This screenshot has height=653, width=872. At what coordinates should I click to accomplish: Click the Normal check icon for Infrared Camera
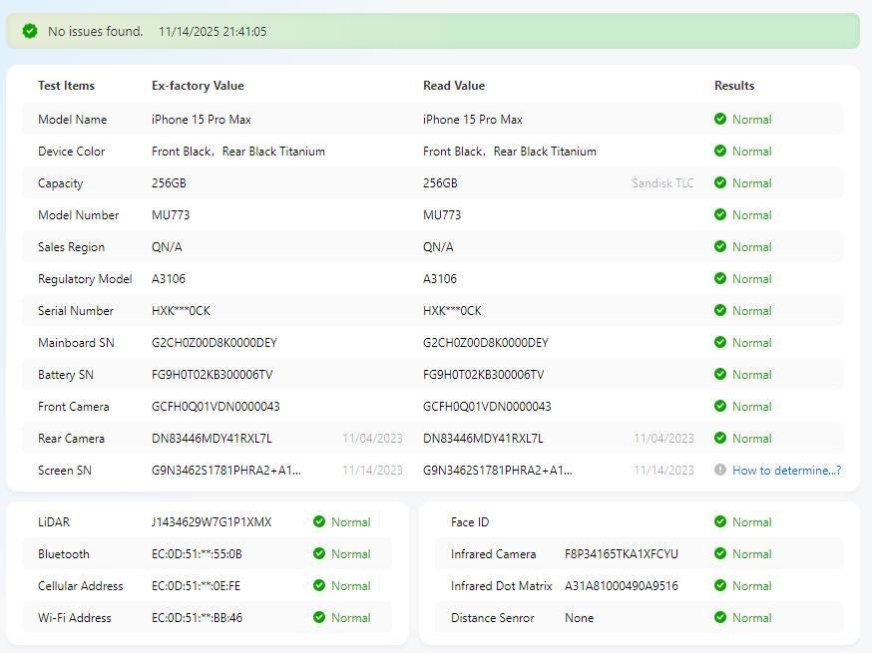tap(720, 554)
